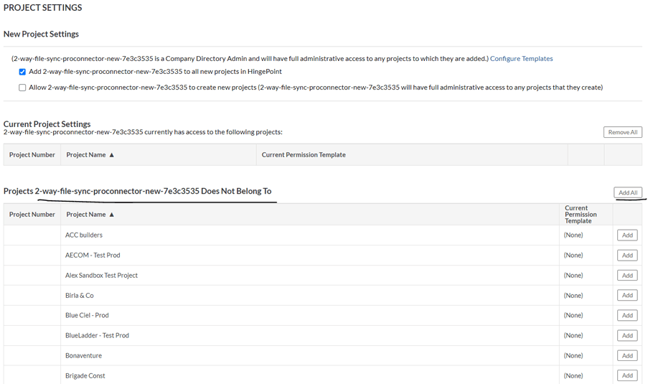Add the Blue Ciel - Prod project
Screen dimensions: 653x384
click(627, 316)
